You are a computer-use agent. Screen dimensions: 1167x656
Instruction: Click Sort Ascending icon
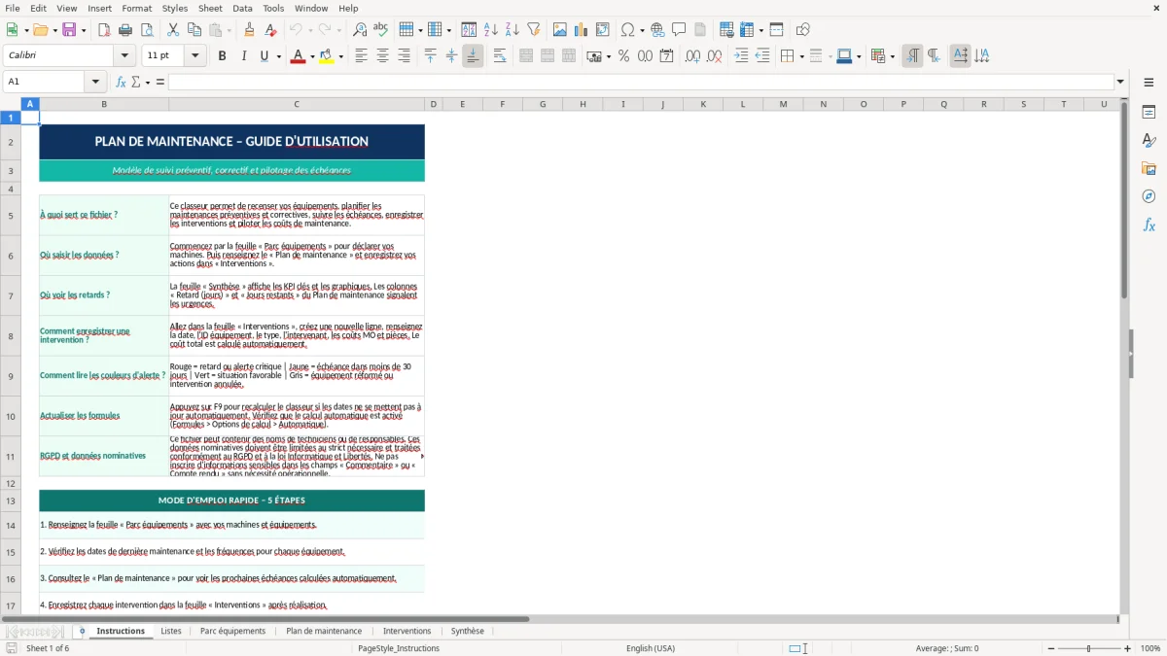pyautogui.click(x=491, y=30)
